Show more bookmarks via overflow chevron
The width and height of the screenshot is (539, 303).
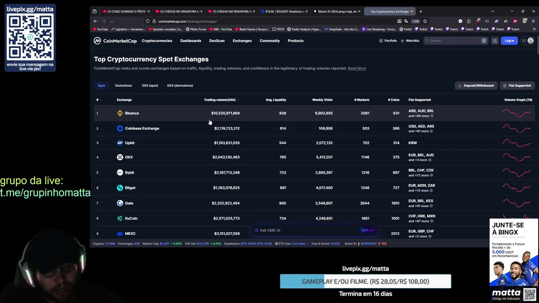point(534,29)
